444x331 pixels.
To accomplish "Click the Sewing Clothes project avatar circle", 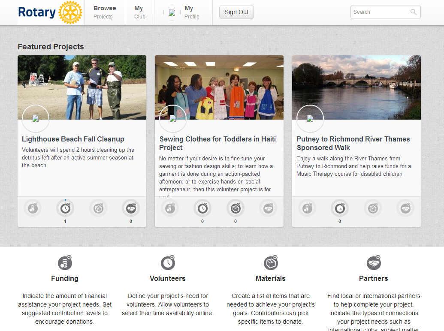I will pyautogui.click(x=173, y=118).
